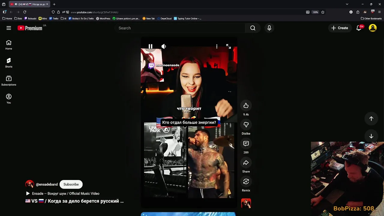Open the Home section in sidebar
The width and height of the screenshot is (384, 216).
[9, 45]
